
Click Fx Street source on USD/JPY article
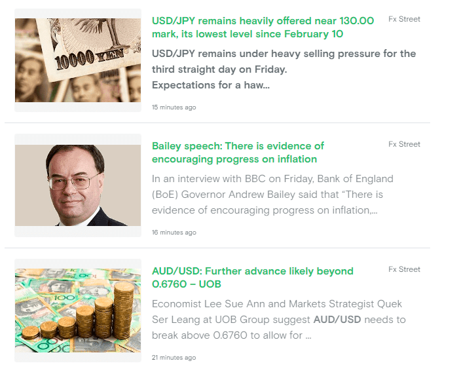(x=404, y=19)
